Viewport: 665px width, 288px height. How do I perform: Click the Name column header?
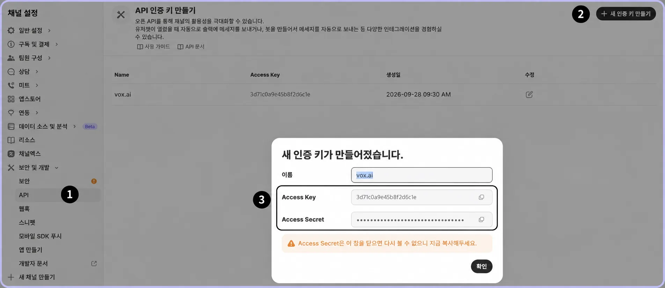(x=122, y=75)
